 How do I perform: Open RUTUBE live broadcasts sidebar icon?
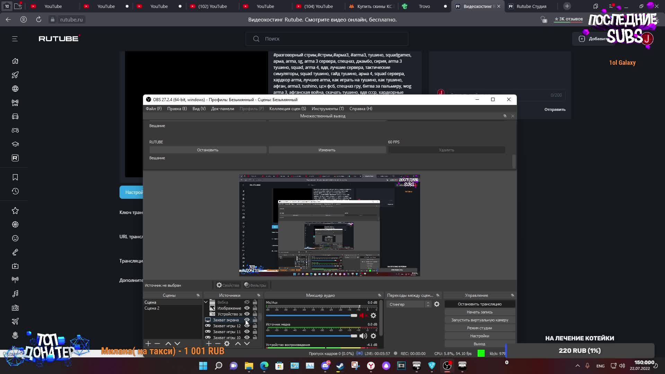coord(15,103)
